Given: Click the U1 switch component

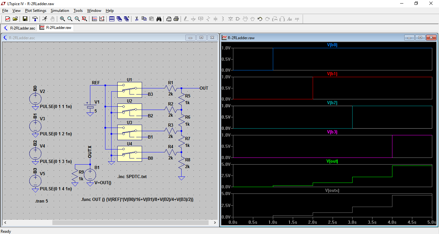Looking at the screenshot, I should point(130,90).
